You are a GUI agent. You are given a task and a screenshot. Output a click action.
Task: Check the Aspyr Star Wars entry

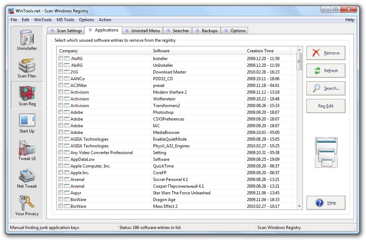(61, 193)
